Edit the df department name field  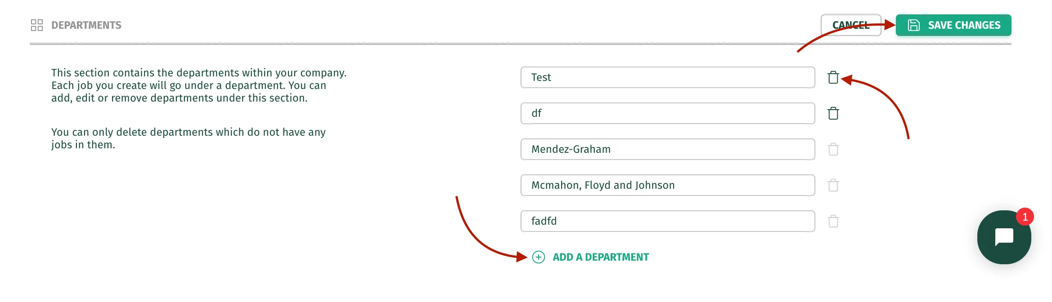coord(668,113)
